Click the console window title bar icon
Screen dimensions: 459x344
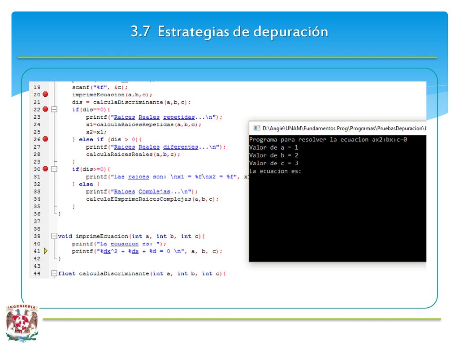pos(257,128)
